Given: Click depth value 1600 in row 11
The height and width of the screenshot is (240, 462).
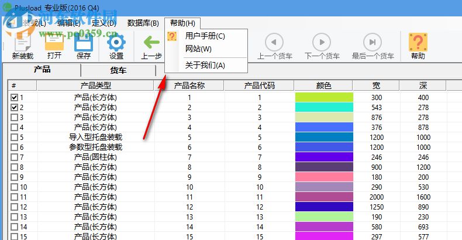Looking at the screenshot, I should click(x=423, y=197).
